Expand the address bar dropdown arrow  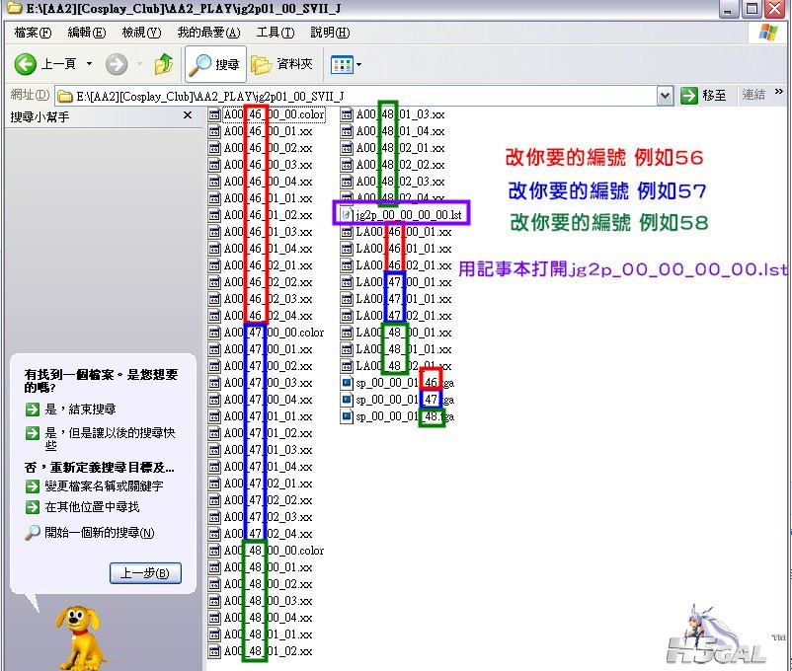pyautogui.click(x=665, y=96)
